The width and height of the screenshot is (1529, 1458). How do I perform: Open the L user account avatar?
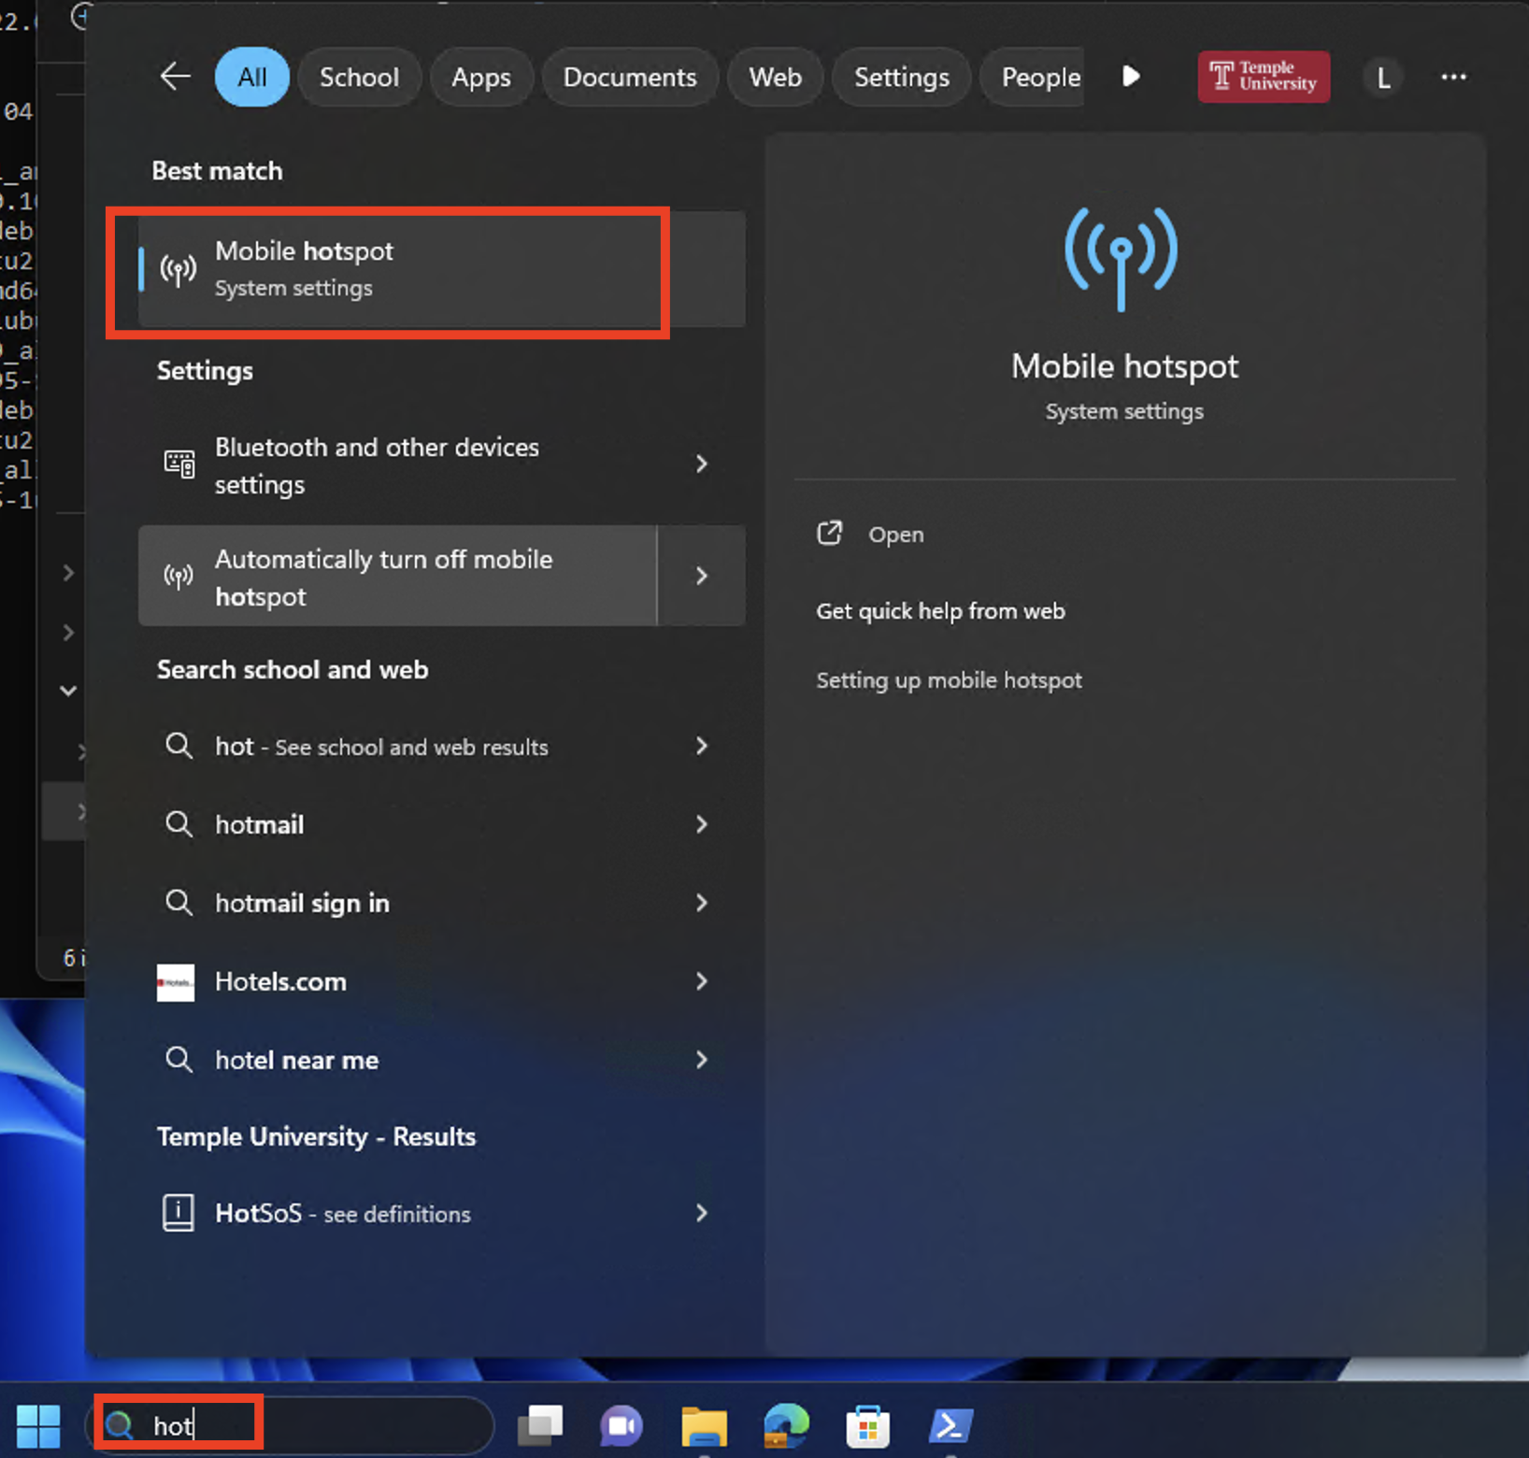click(x=1382, y=78)
